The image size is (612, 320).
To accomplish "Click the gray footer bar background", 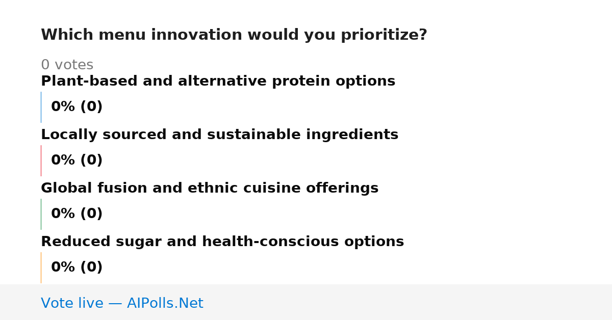I will [x=408, y=302].
